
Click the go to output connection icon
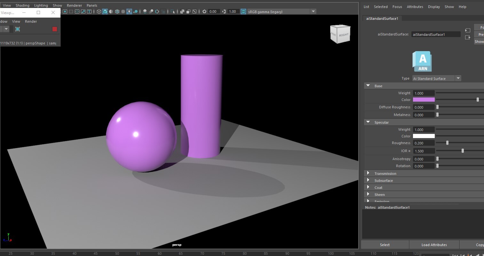click(x=468, y=37)
